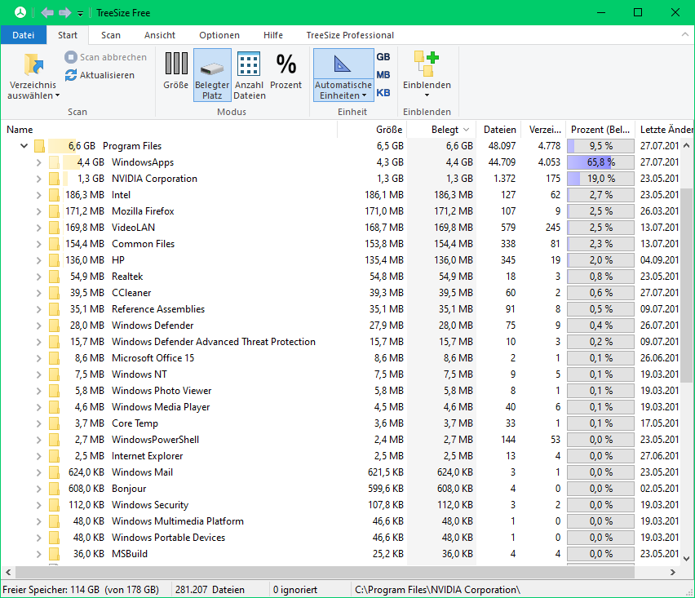
Task: Sort by the Größe column header
Action: tap(372, 130)
